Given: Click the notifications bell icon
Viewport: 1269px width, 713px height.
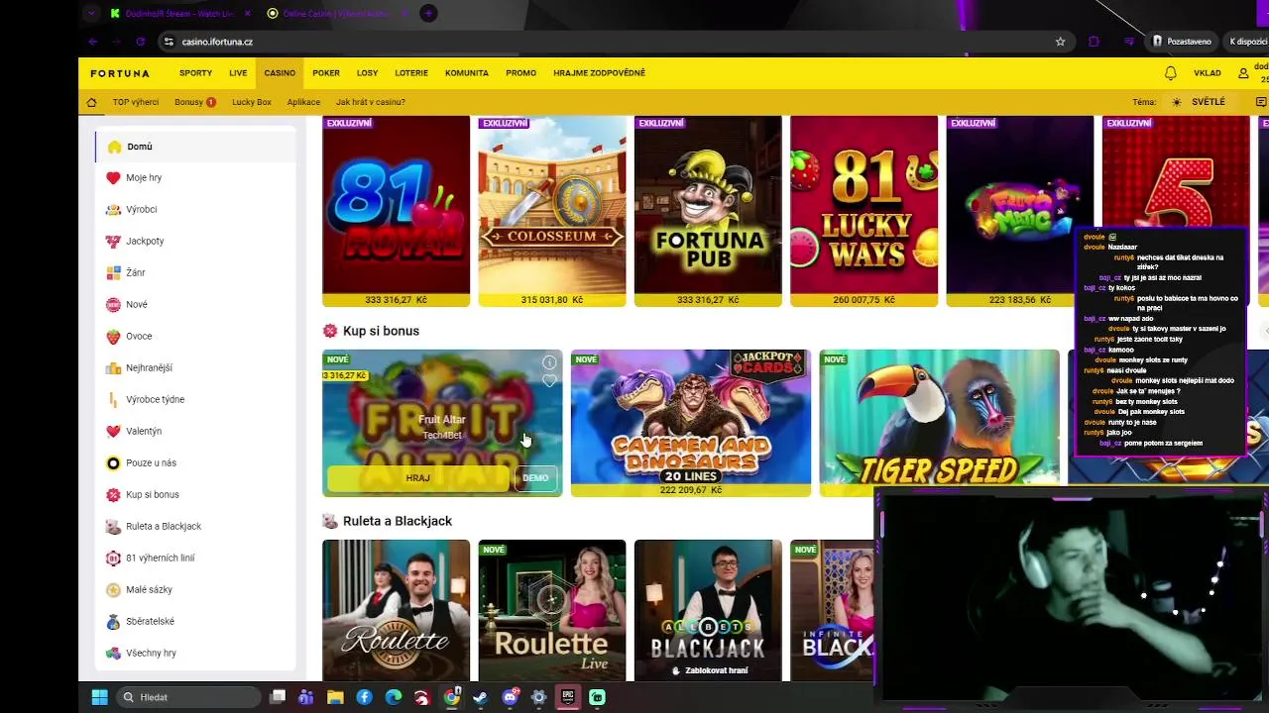Looking at the screenshot, I should coord(1171,73).
